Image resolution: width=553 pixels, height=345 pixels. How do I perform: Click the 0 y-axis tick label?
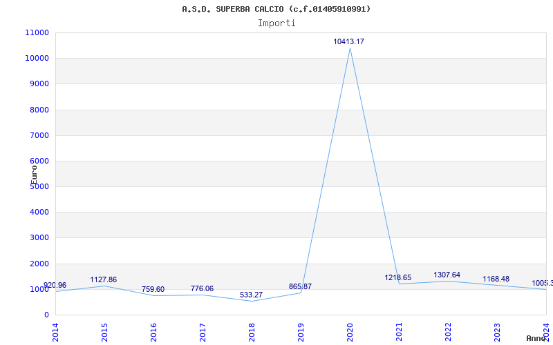(x=46, y=315)
